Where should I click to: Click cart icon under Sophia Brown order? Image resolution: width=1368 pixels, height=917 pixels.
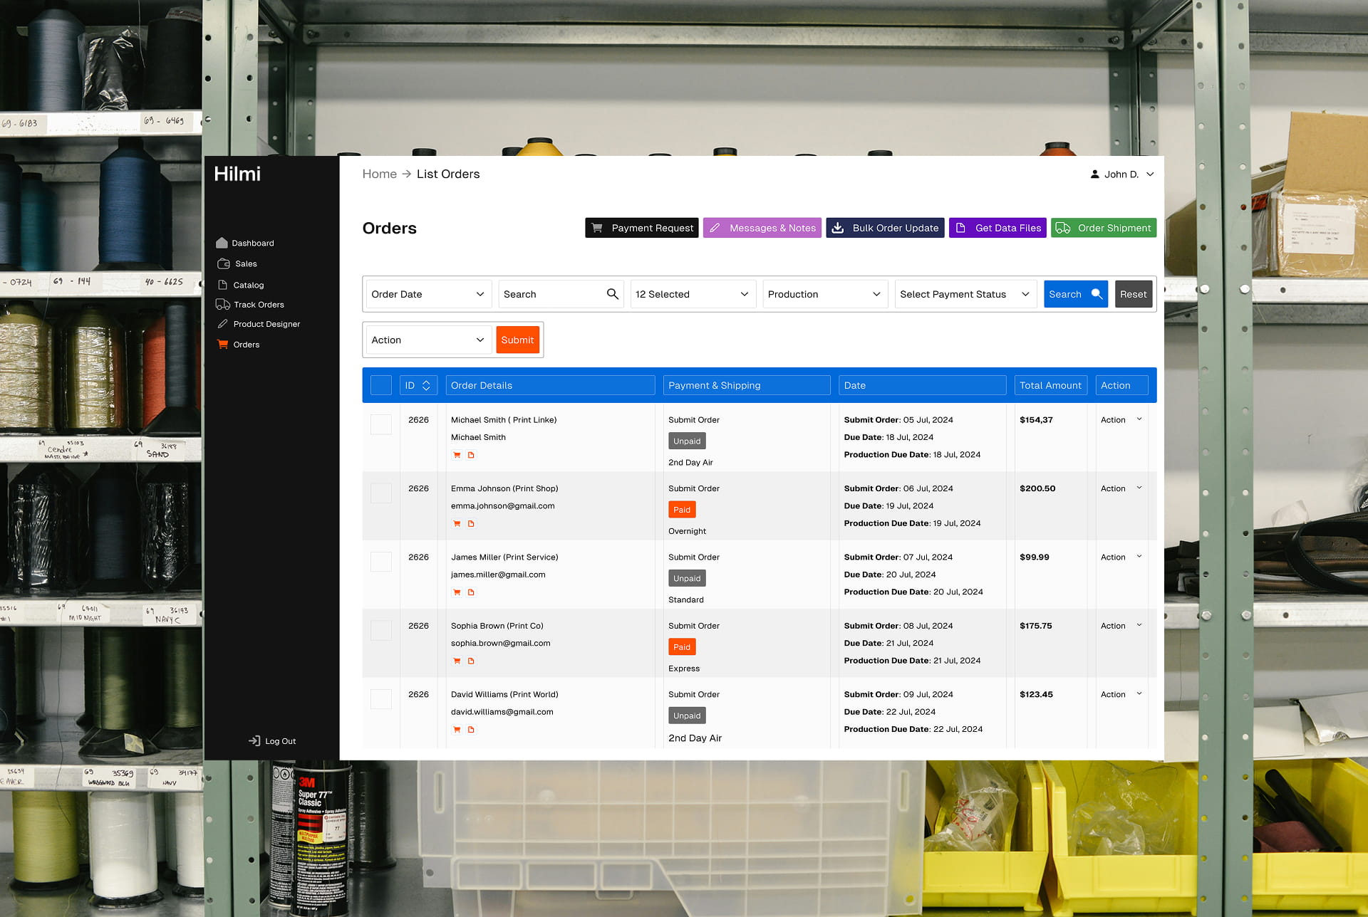pyautogui.click(x=457, y=661)
